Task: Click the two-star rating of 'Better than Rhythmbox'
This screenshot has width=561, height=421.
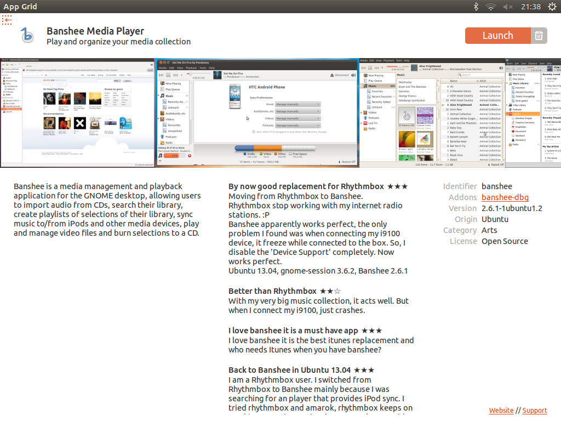Action: pyautogui.click(x=330, y=291)
